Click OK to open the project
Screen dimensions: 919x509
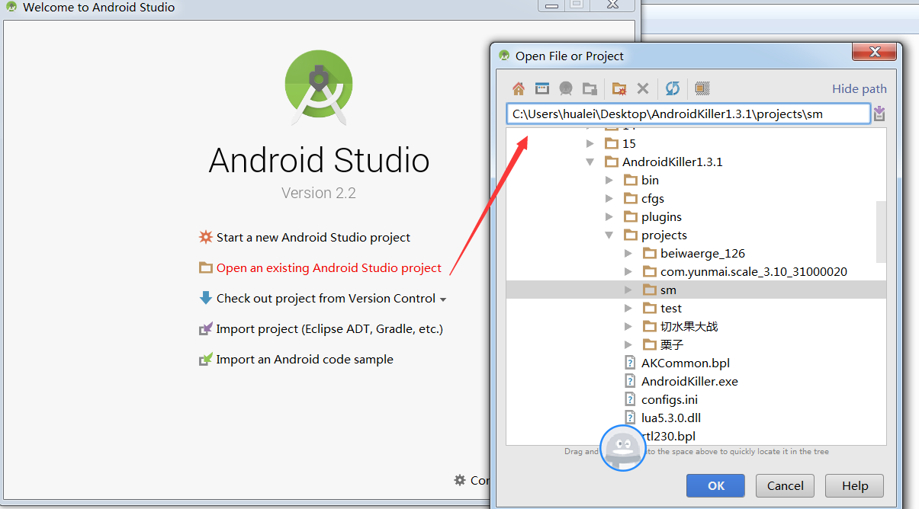coord(716,485)
